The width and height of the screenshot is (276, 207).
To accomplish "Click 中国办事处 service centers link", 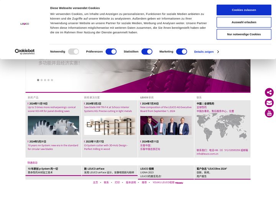I will (215, 111).
